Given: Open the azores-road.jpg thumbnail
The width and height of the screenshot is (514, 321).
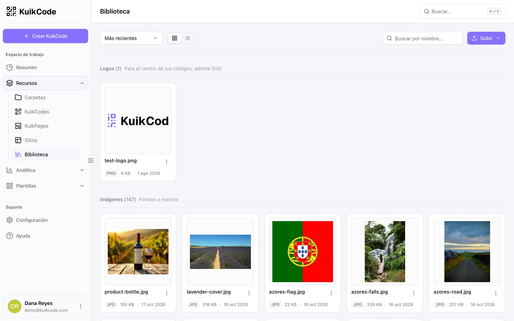Looking at the screenshot, I should click(467, 252).
